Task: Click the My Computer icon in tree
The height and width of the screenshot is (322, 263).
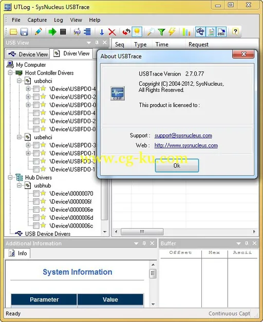Action: pyautogui.click(x=10, y=65)
